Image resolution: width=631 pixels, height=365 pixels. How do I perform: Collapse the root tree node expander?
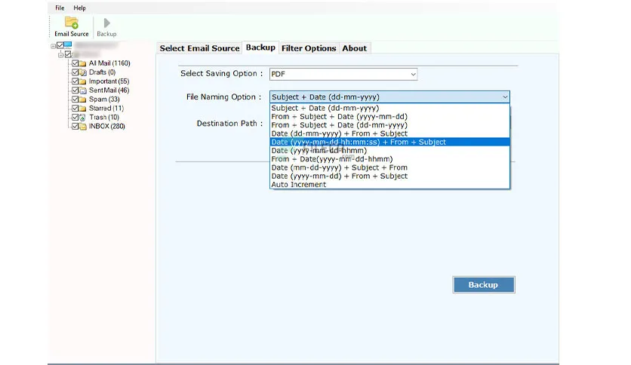pos(53,46)
